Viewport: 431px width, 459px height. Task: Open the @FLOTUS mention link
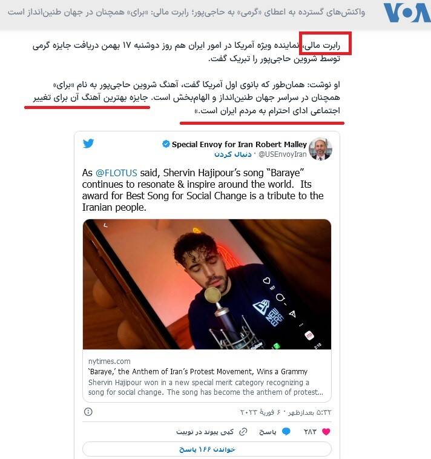(116, 173)
